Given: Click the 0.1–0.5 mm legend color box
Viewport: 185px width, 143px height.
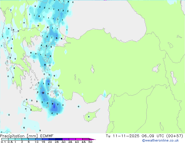Looking at the screenshot, I should tap(5, 139).
